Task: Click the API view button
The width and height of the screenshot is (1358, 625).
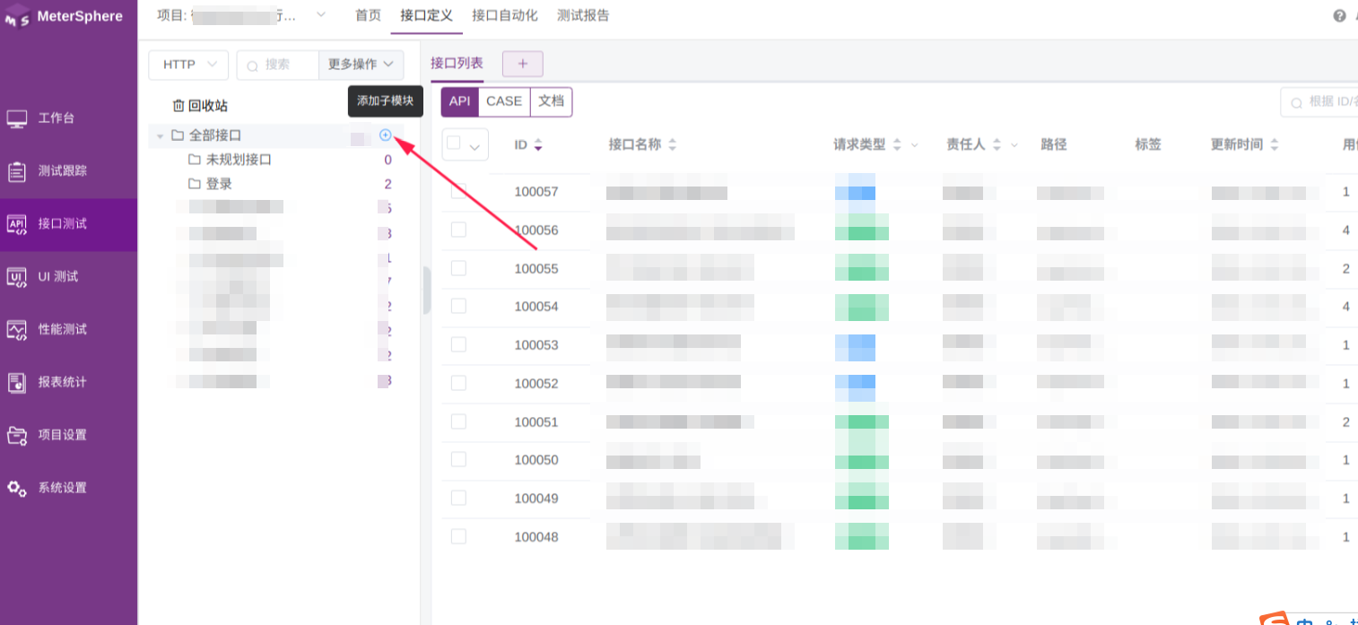Action: (x=460, y=102)
